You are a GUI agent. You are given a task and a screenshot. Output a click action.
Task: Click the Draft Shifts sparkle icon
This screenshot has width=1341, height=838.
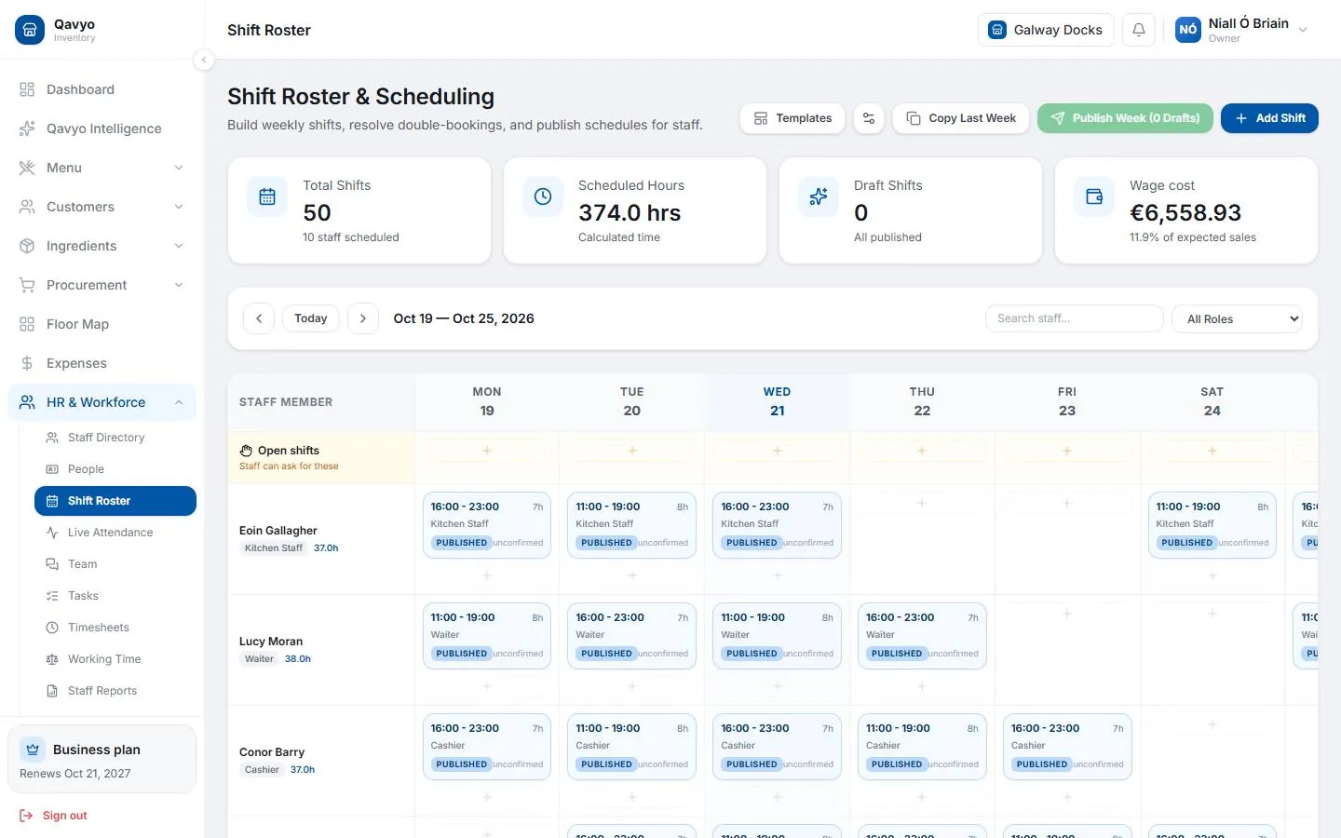coord(819,196)
